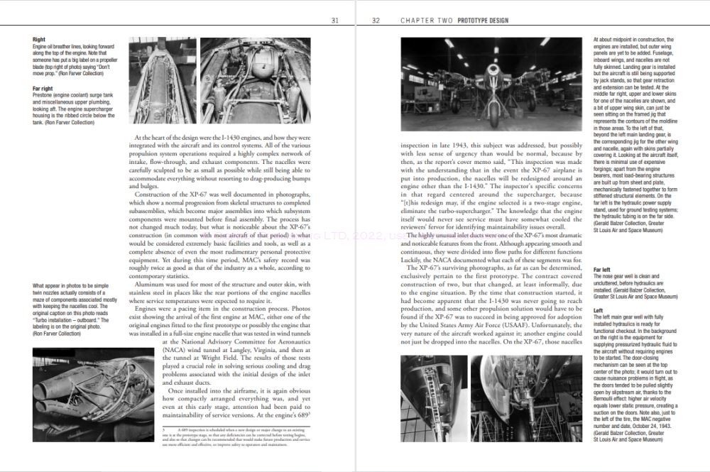Click the footnote about 689 inspection
This screenshot has height=472, width=710.
click(x=236, y=437)
